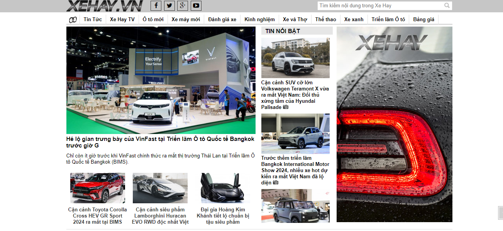Open the Bảng giá menu item
Image resolution: width=503 pixels, height=231 pixels.
(424, 20)
